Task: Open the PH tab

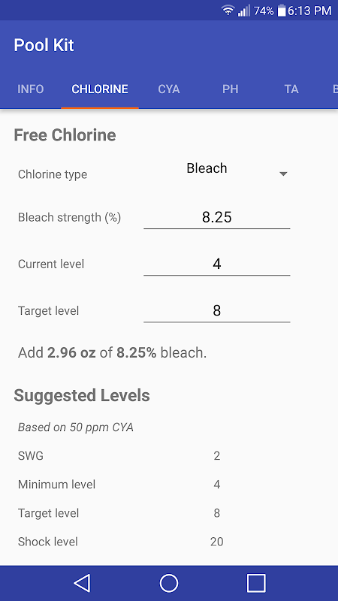Action: click(231, 89)
